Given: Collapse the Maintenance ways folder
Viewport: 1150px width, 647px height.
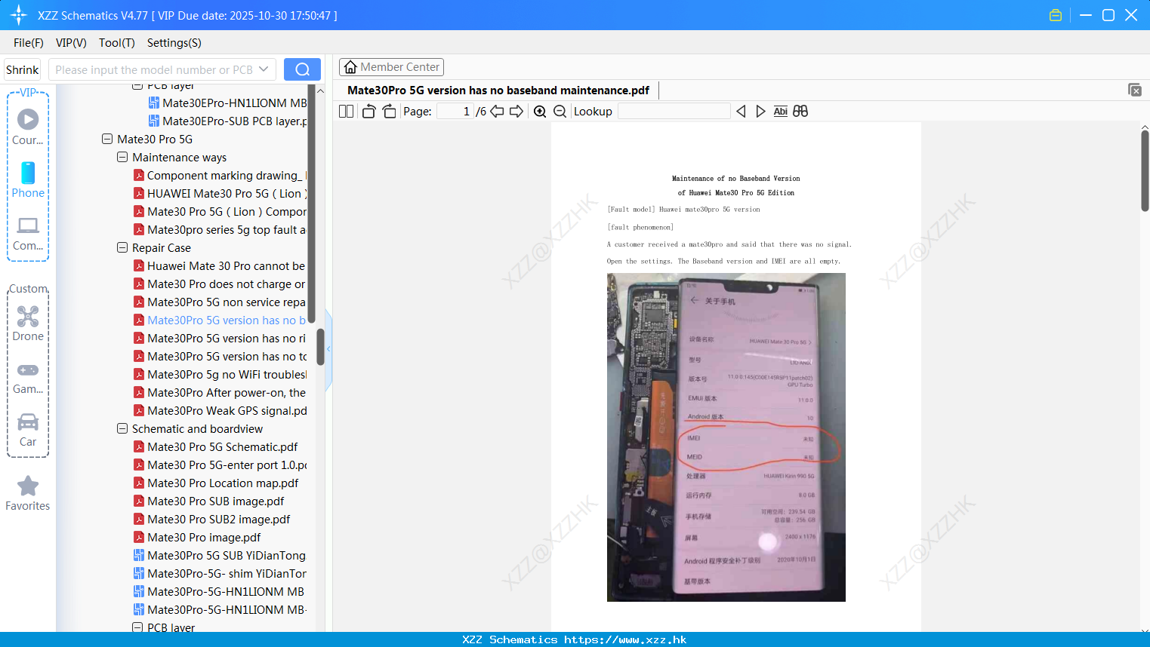Looking at the screenshot, I should coord(122,157).
